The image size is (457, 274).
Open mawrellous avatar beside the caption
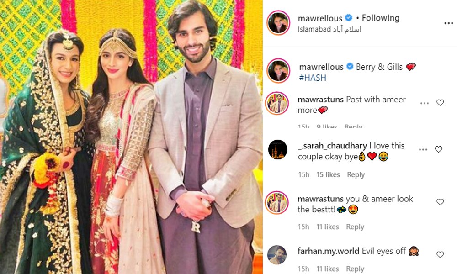pos(278,71)
